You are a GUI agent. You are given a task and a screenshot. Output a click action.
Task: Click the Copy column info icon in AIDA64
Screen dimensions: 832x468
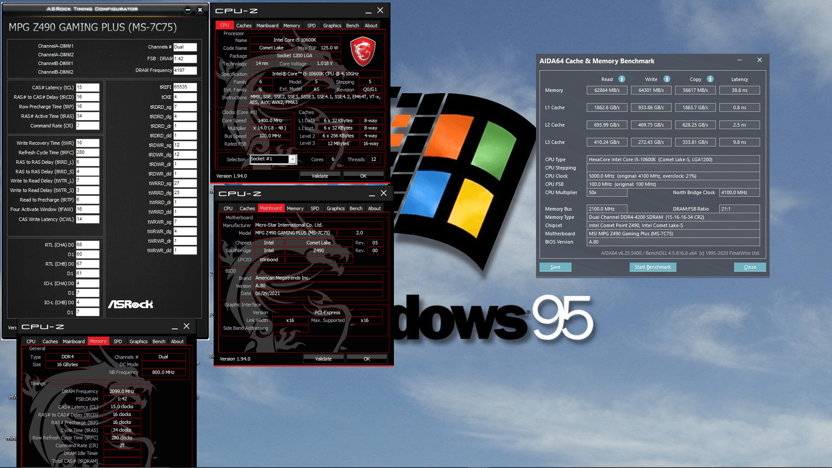(x=710, y=79)
